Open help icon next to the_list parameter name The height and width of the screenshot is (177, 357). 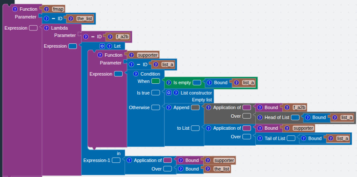click(x=71, y=18)
